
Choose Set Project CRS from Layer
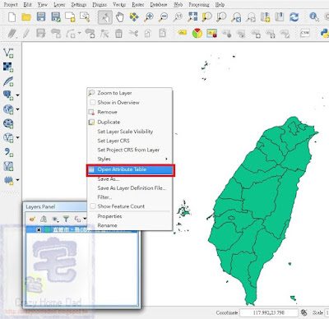129,150
